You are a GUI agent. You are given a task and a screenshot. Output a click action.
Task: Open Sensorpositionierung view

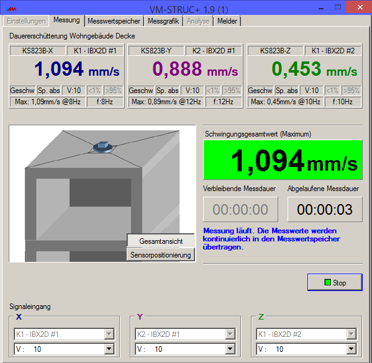pos(161,255)
